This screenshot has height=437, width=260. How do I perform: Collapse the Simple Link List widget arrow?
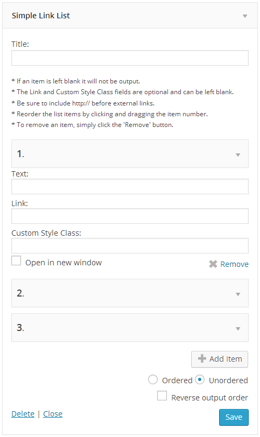245,16
